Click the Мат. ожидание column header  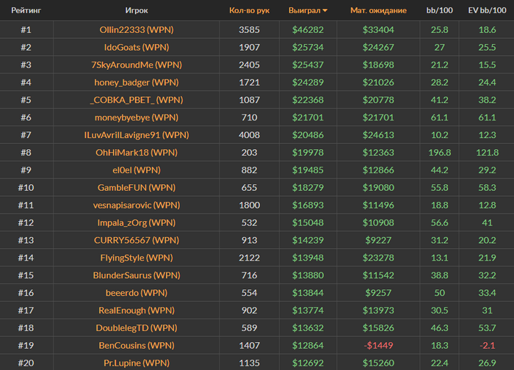click(x=378, y=11)
